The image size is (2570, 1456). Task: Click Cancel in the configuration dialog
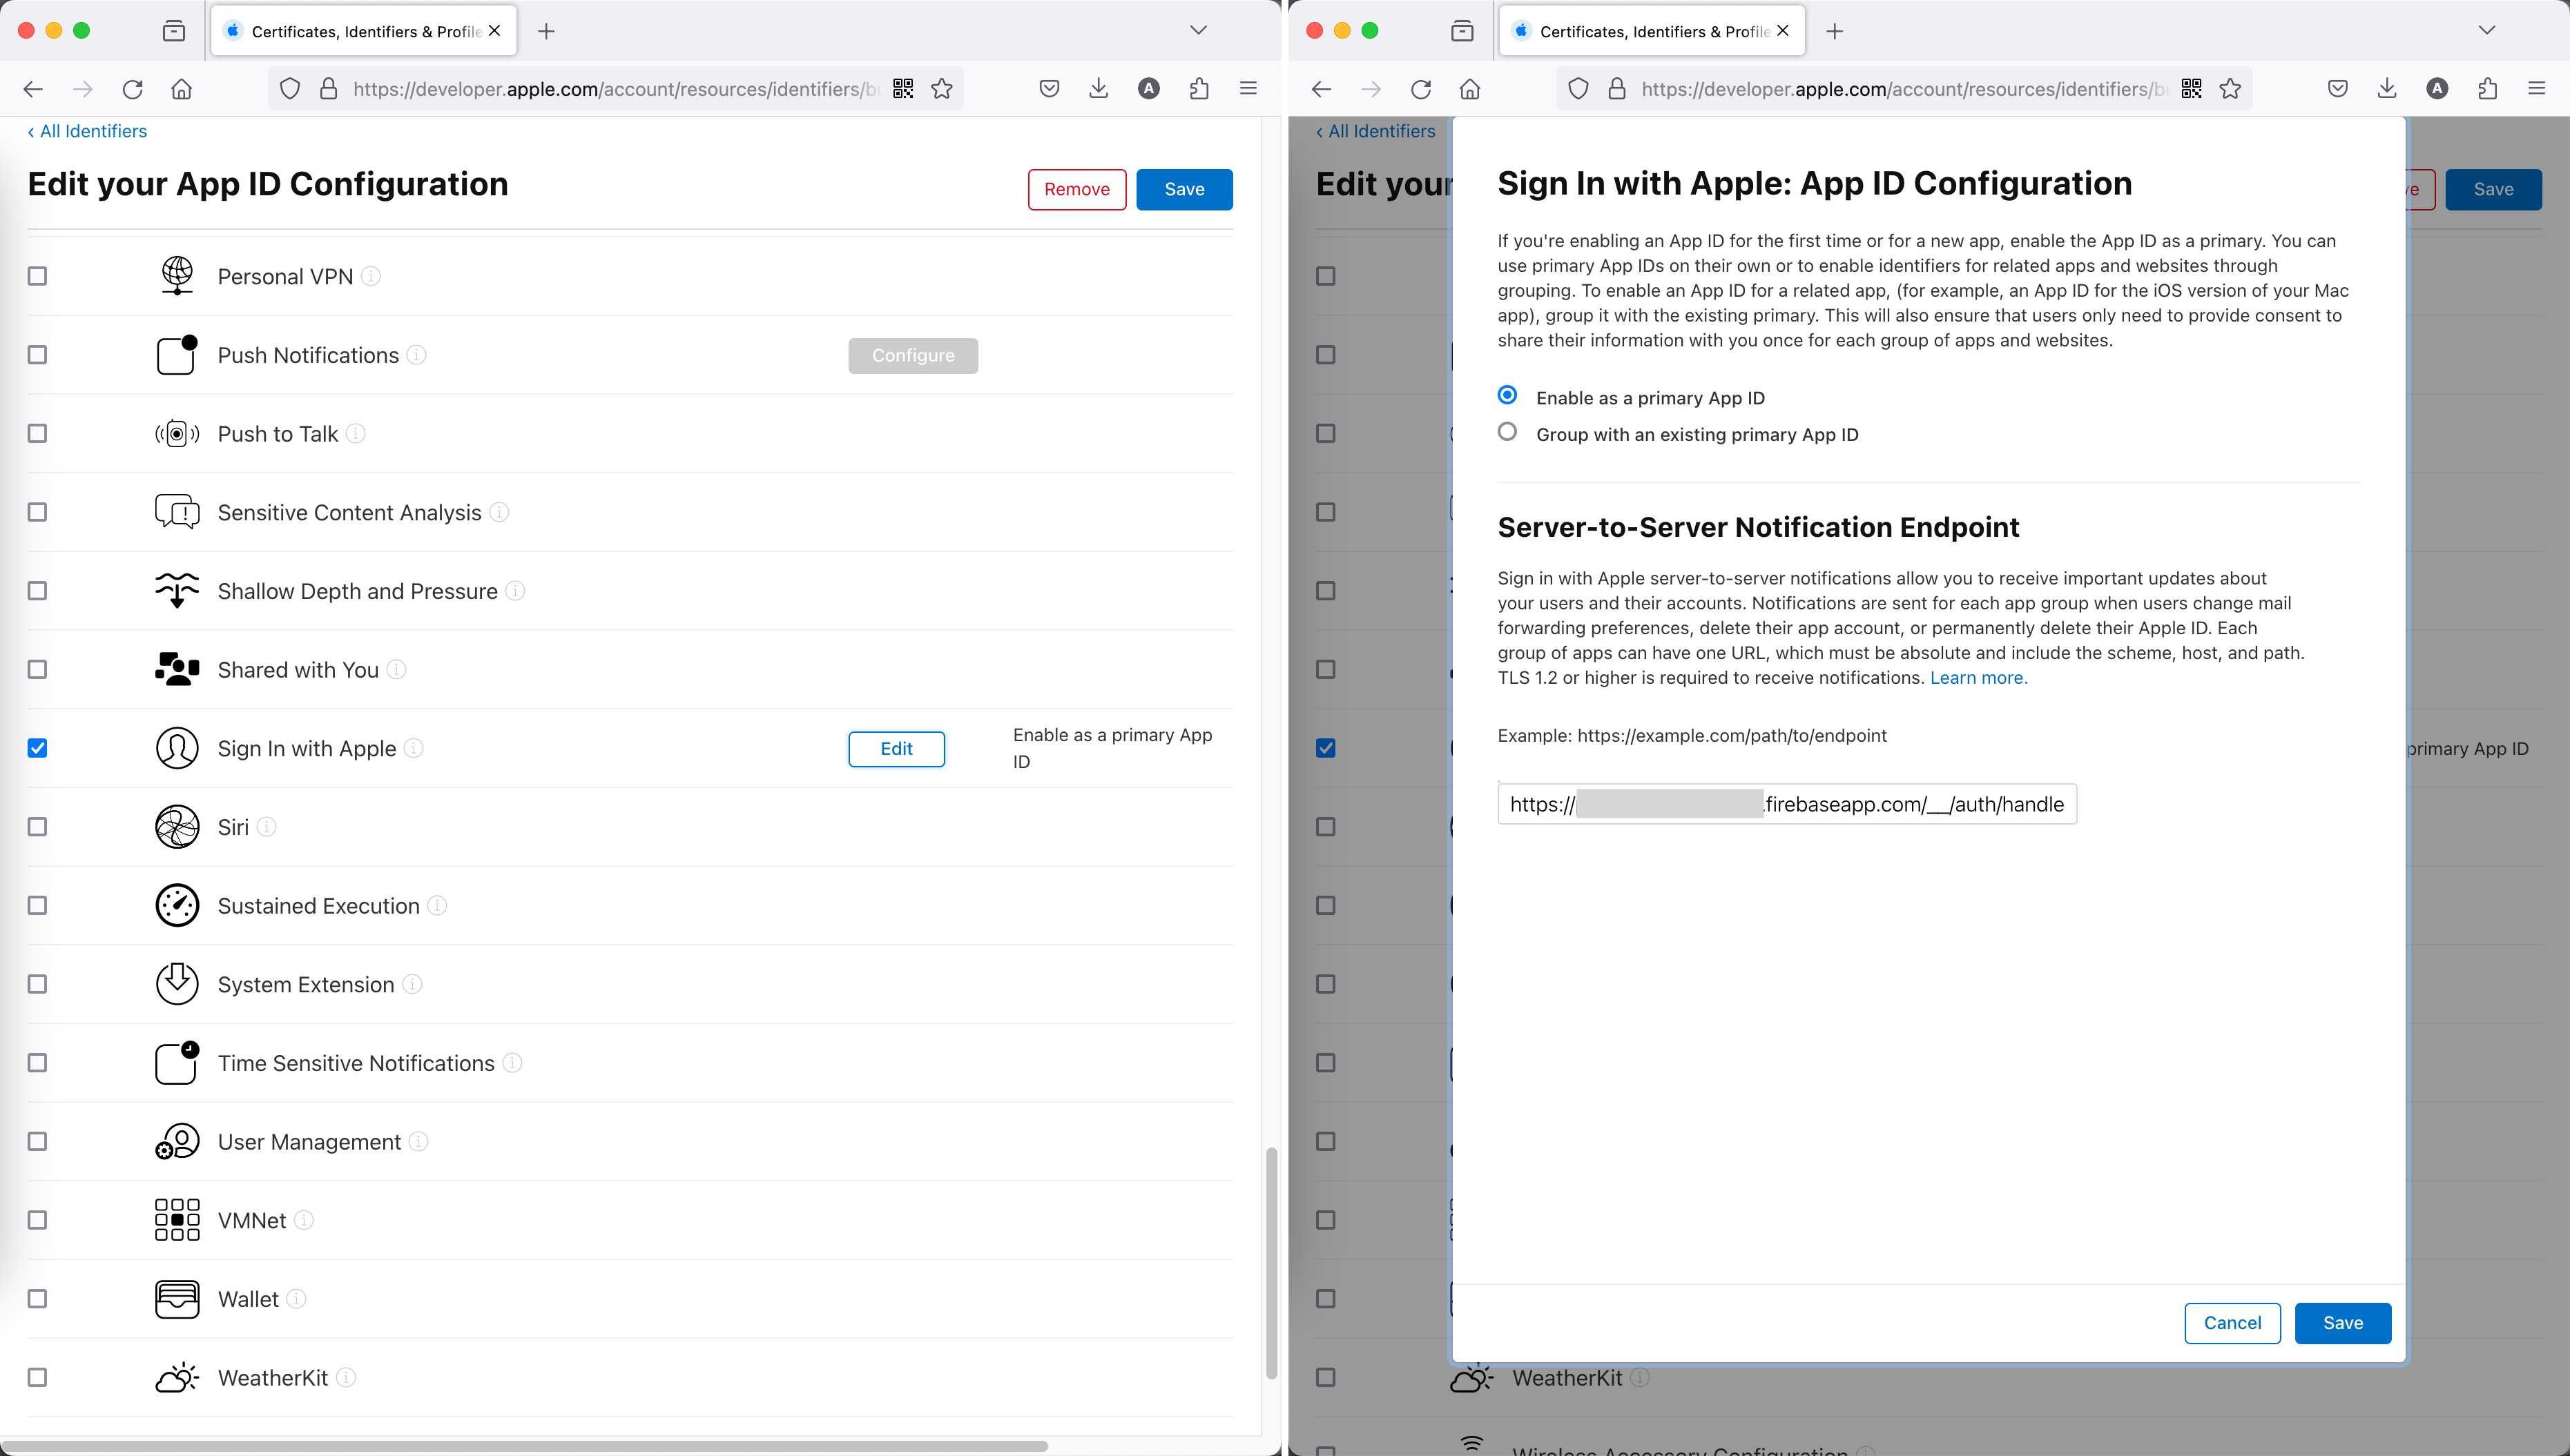pos(2232,1323)
